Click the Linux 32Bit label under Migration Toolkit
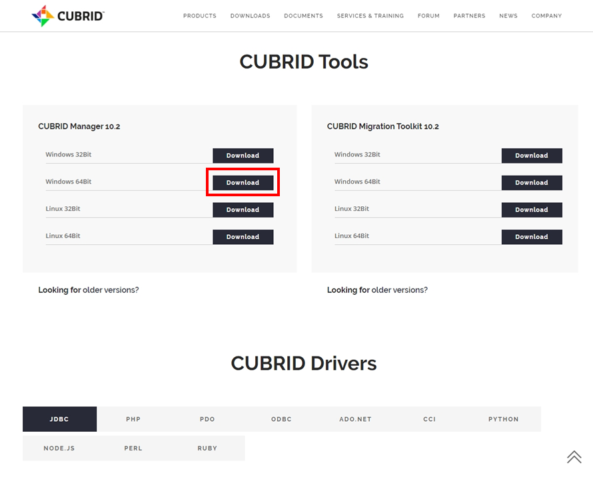593x479 pixels. (352, 208)
